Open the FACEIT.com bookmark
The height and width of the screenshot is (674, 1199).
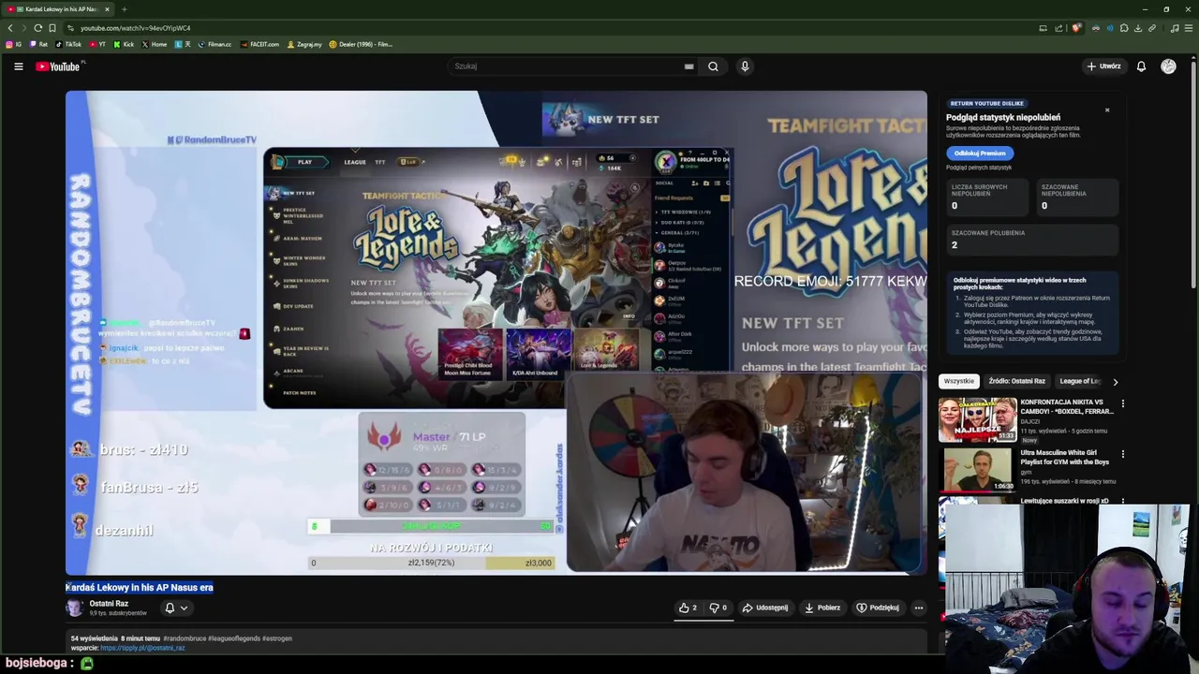tap(259, 44)
